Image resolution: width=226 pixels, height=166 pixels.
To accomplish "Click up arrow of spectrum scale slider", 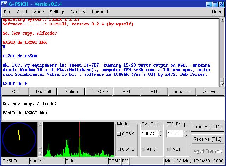I will click(40, 124).
